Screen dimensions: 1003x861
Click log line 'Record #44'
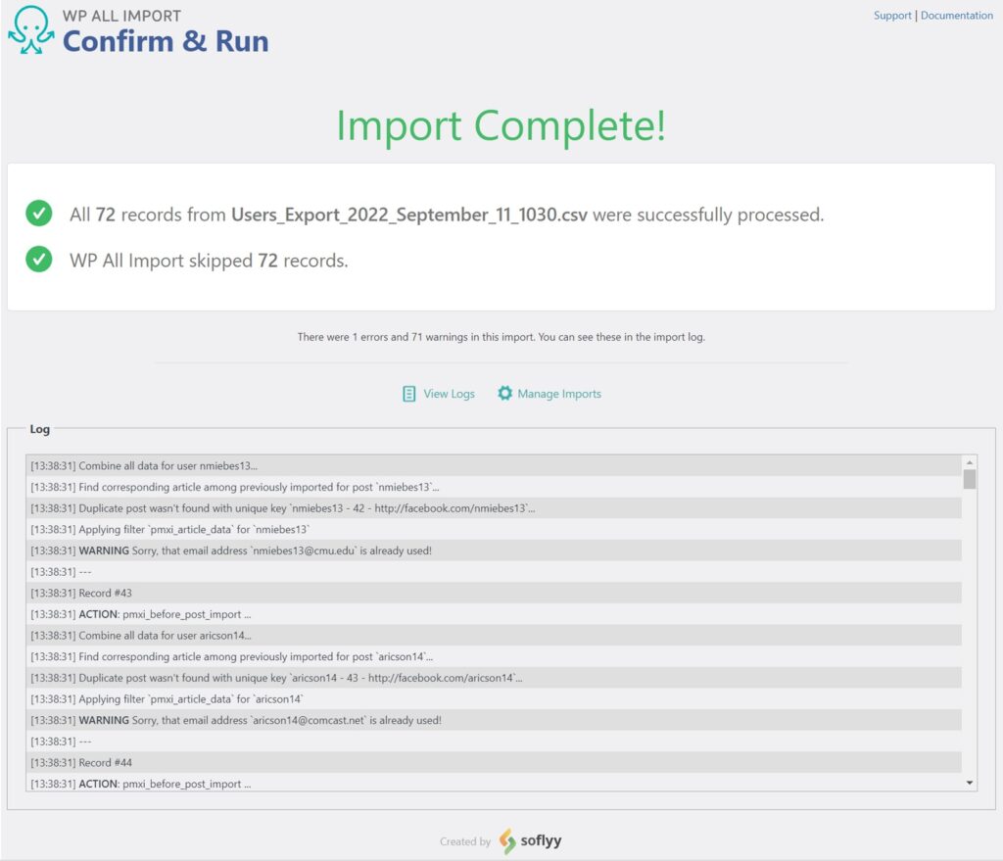click(x=494, y=762)
